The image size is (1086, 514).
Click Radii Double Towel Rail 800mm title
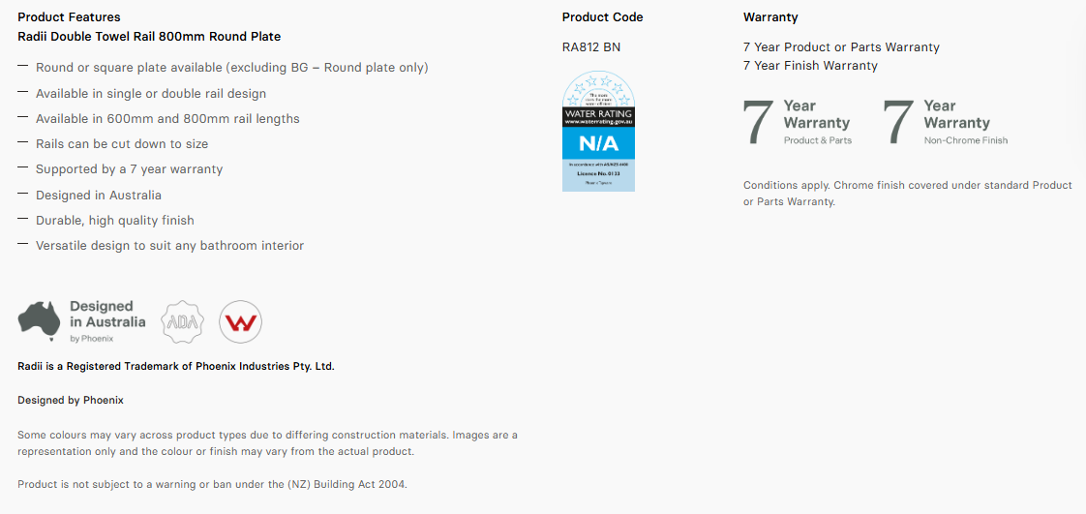149,37
